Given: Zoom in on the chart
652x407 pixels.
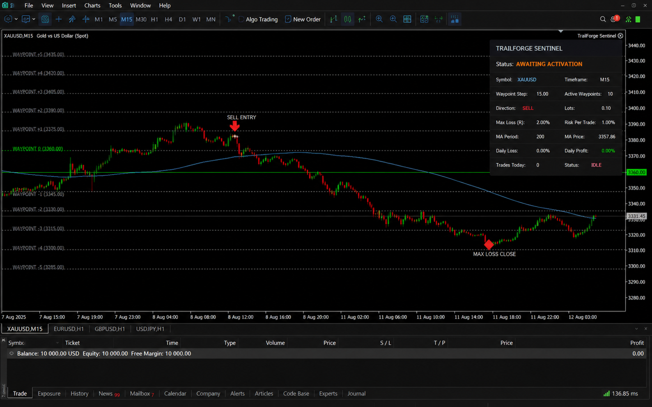Looking at the screenshot, I should [379, 19].
